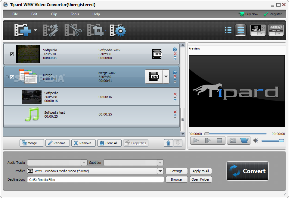This screenshot has width=289, height=198.
Task: Click the move down arrow button
Action: pyautogui.click(x=178, y=143)
